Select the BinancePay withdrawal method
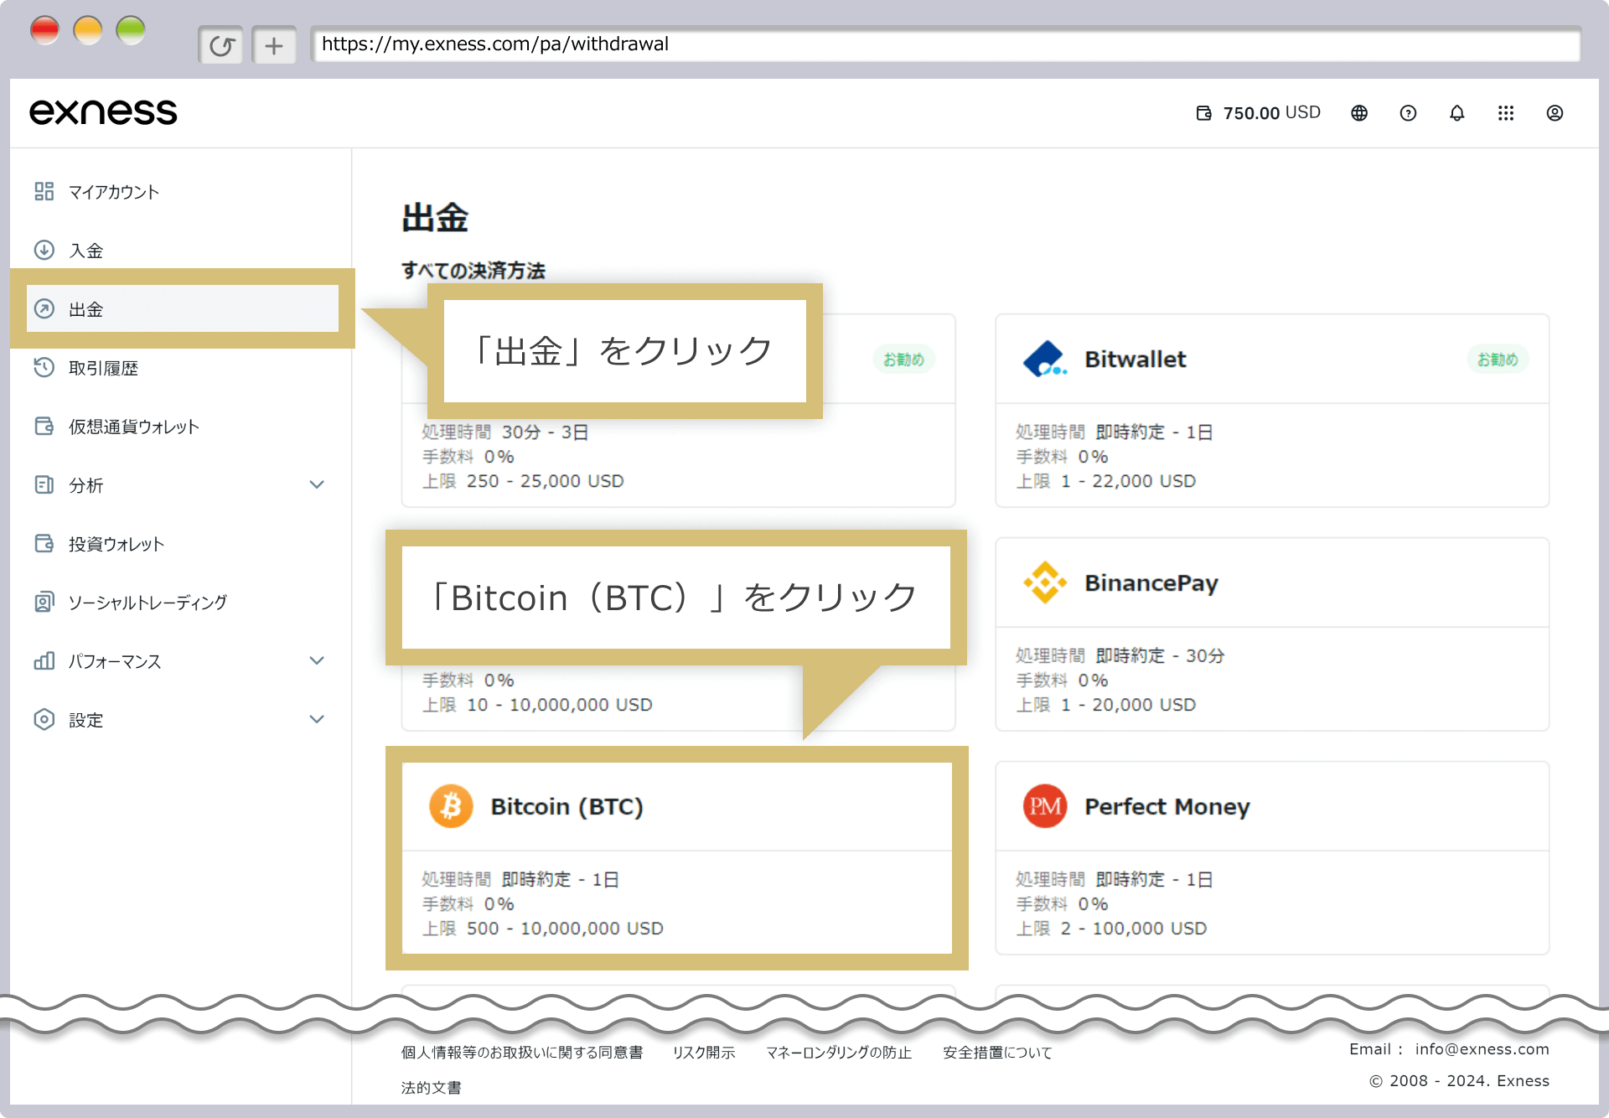Screen dimensions: 1609x1118 tap(1272, 634)
